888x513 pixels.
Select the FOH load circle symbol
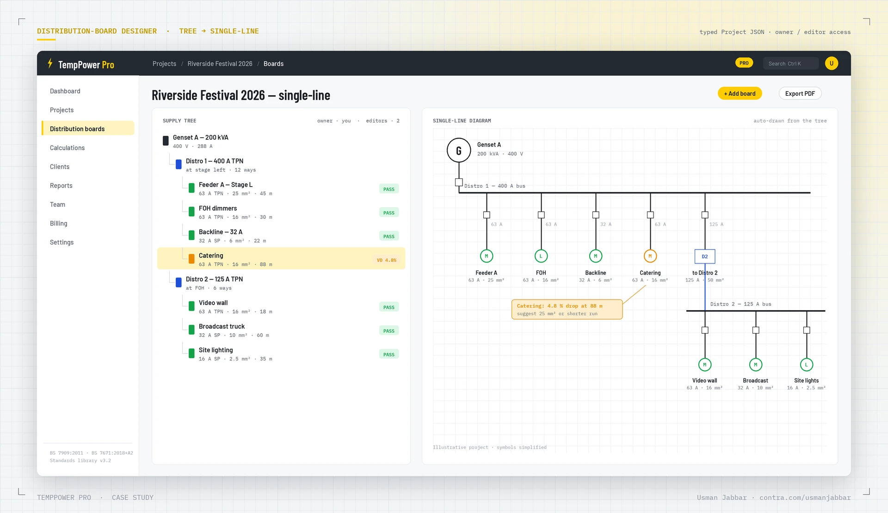[541, 256]
